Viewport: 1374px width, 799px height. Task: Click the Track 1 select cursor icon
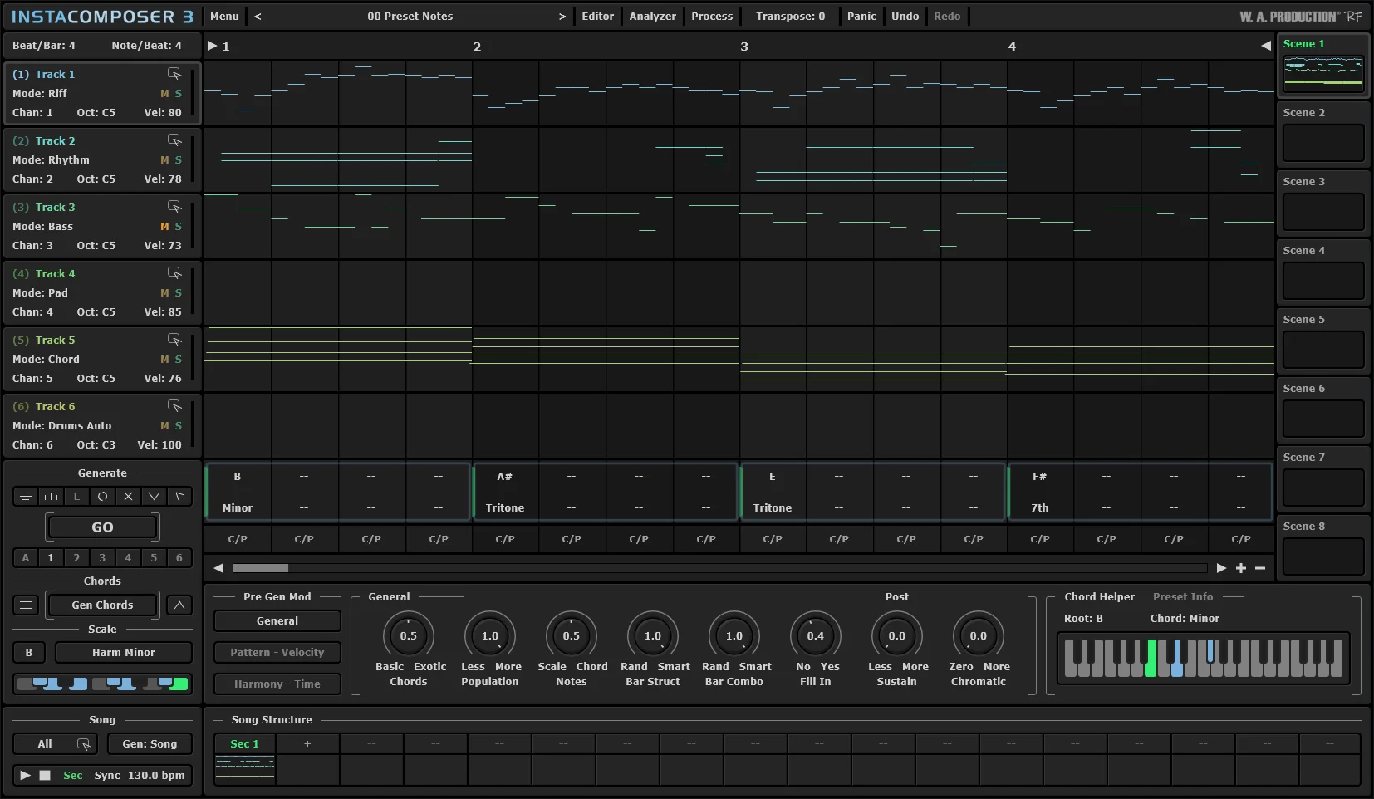(x=174, y=74)
